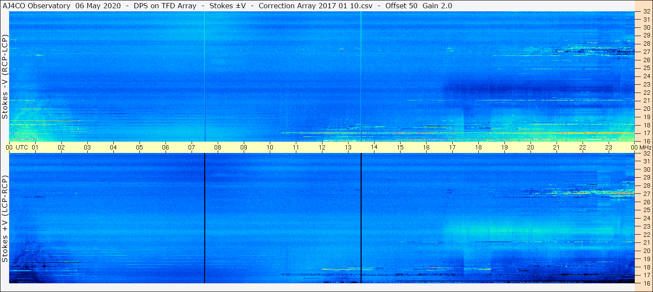Click the 16 MHz label of the Stokes +V panel
Image resolution: width=653 pixels, height=292 pixels.
tap(646, 283)
